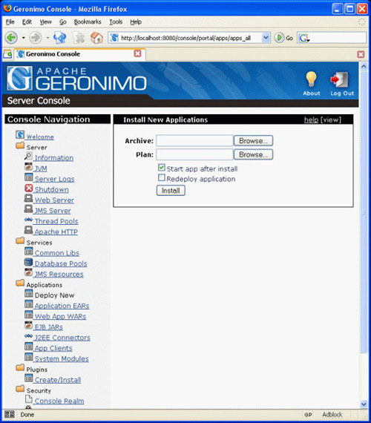Click the green Go button icon

click(279, 38)
